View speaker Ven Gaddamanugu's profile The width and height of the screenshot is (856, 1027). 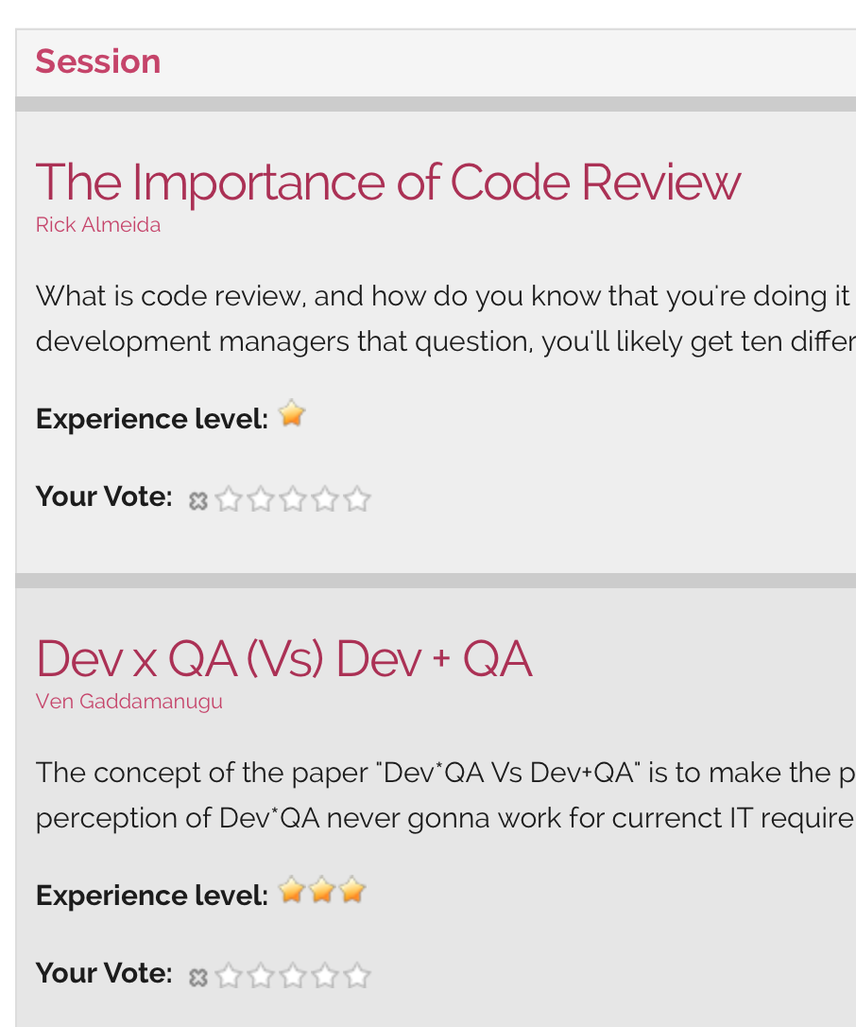click(x=129, y=702)
